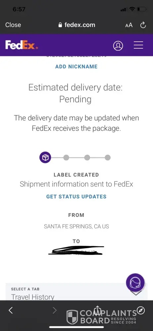Tap the LABEL CREATED status text
153x331 pixels.
tap(76, 175)
